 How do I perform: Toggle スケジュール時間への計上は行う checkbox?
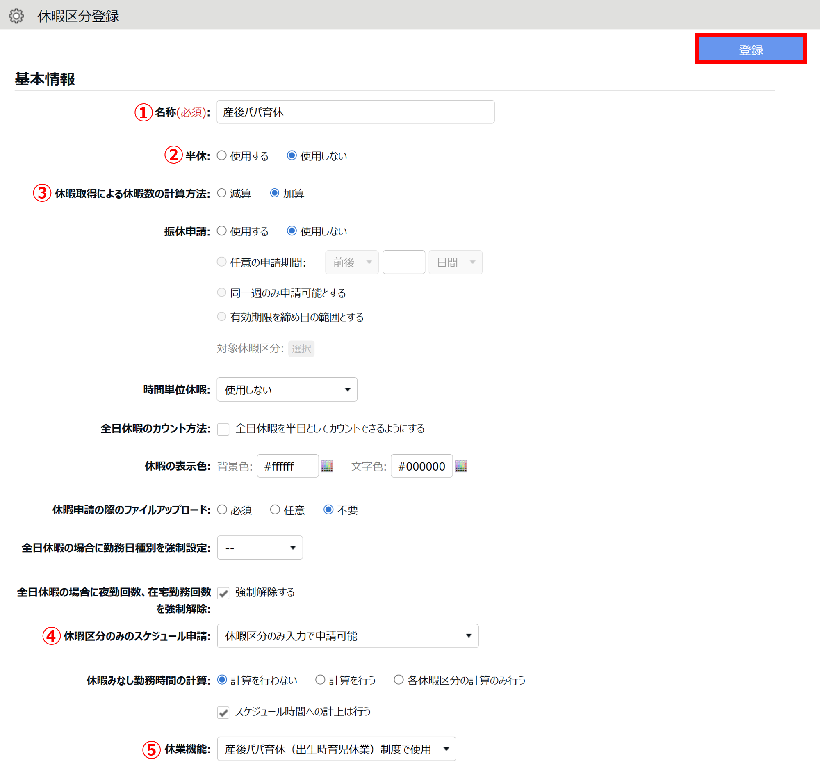[223, 713]
